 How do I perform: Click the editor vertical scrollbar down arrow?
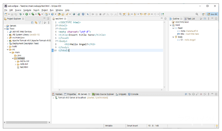(x=164, y=87)
